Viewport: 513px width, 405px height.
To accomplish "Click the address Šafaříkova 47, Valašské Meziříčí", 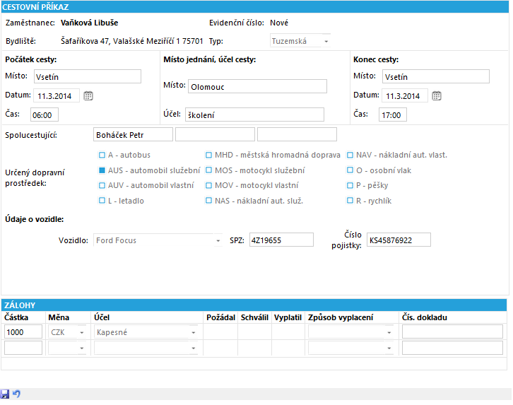I will click(x=132, y=41).
